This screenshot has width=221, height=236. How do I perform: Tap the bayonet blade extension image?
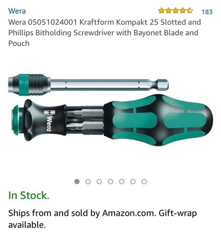[88, 85]
